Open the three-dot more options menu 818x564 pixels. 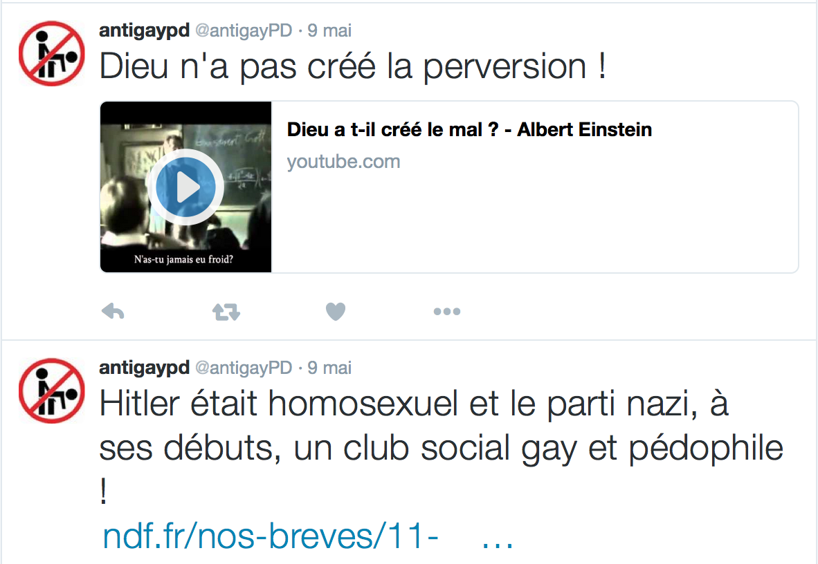(x=447, y=312)
